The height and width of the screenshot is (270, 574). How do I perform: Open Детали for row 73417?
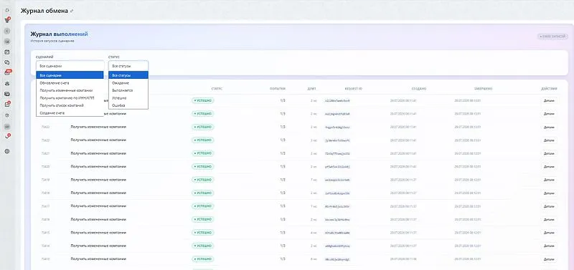[549, 206]
